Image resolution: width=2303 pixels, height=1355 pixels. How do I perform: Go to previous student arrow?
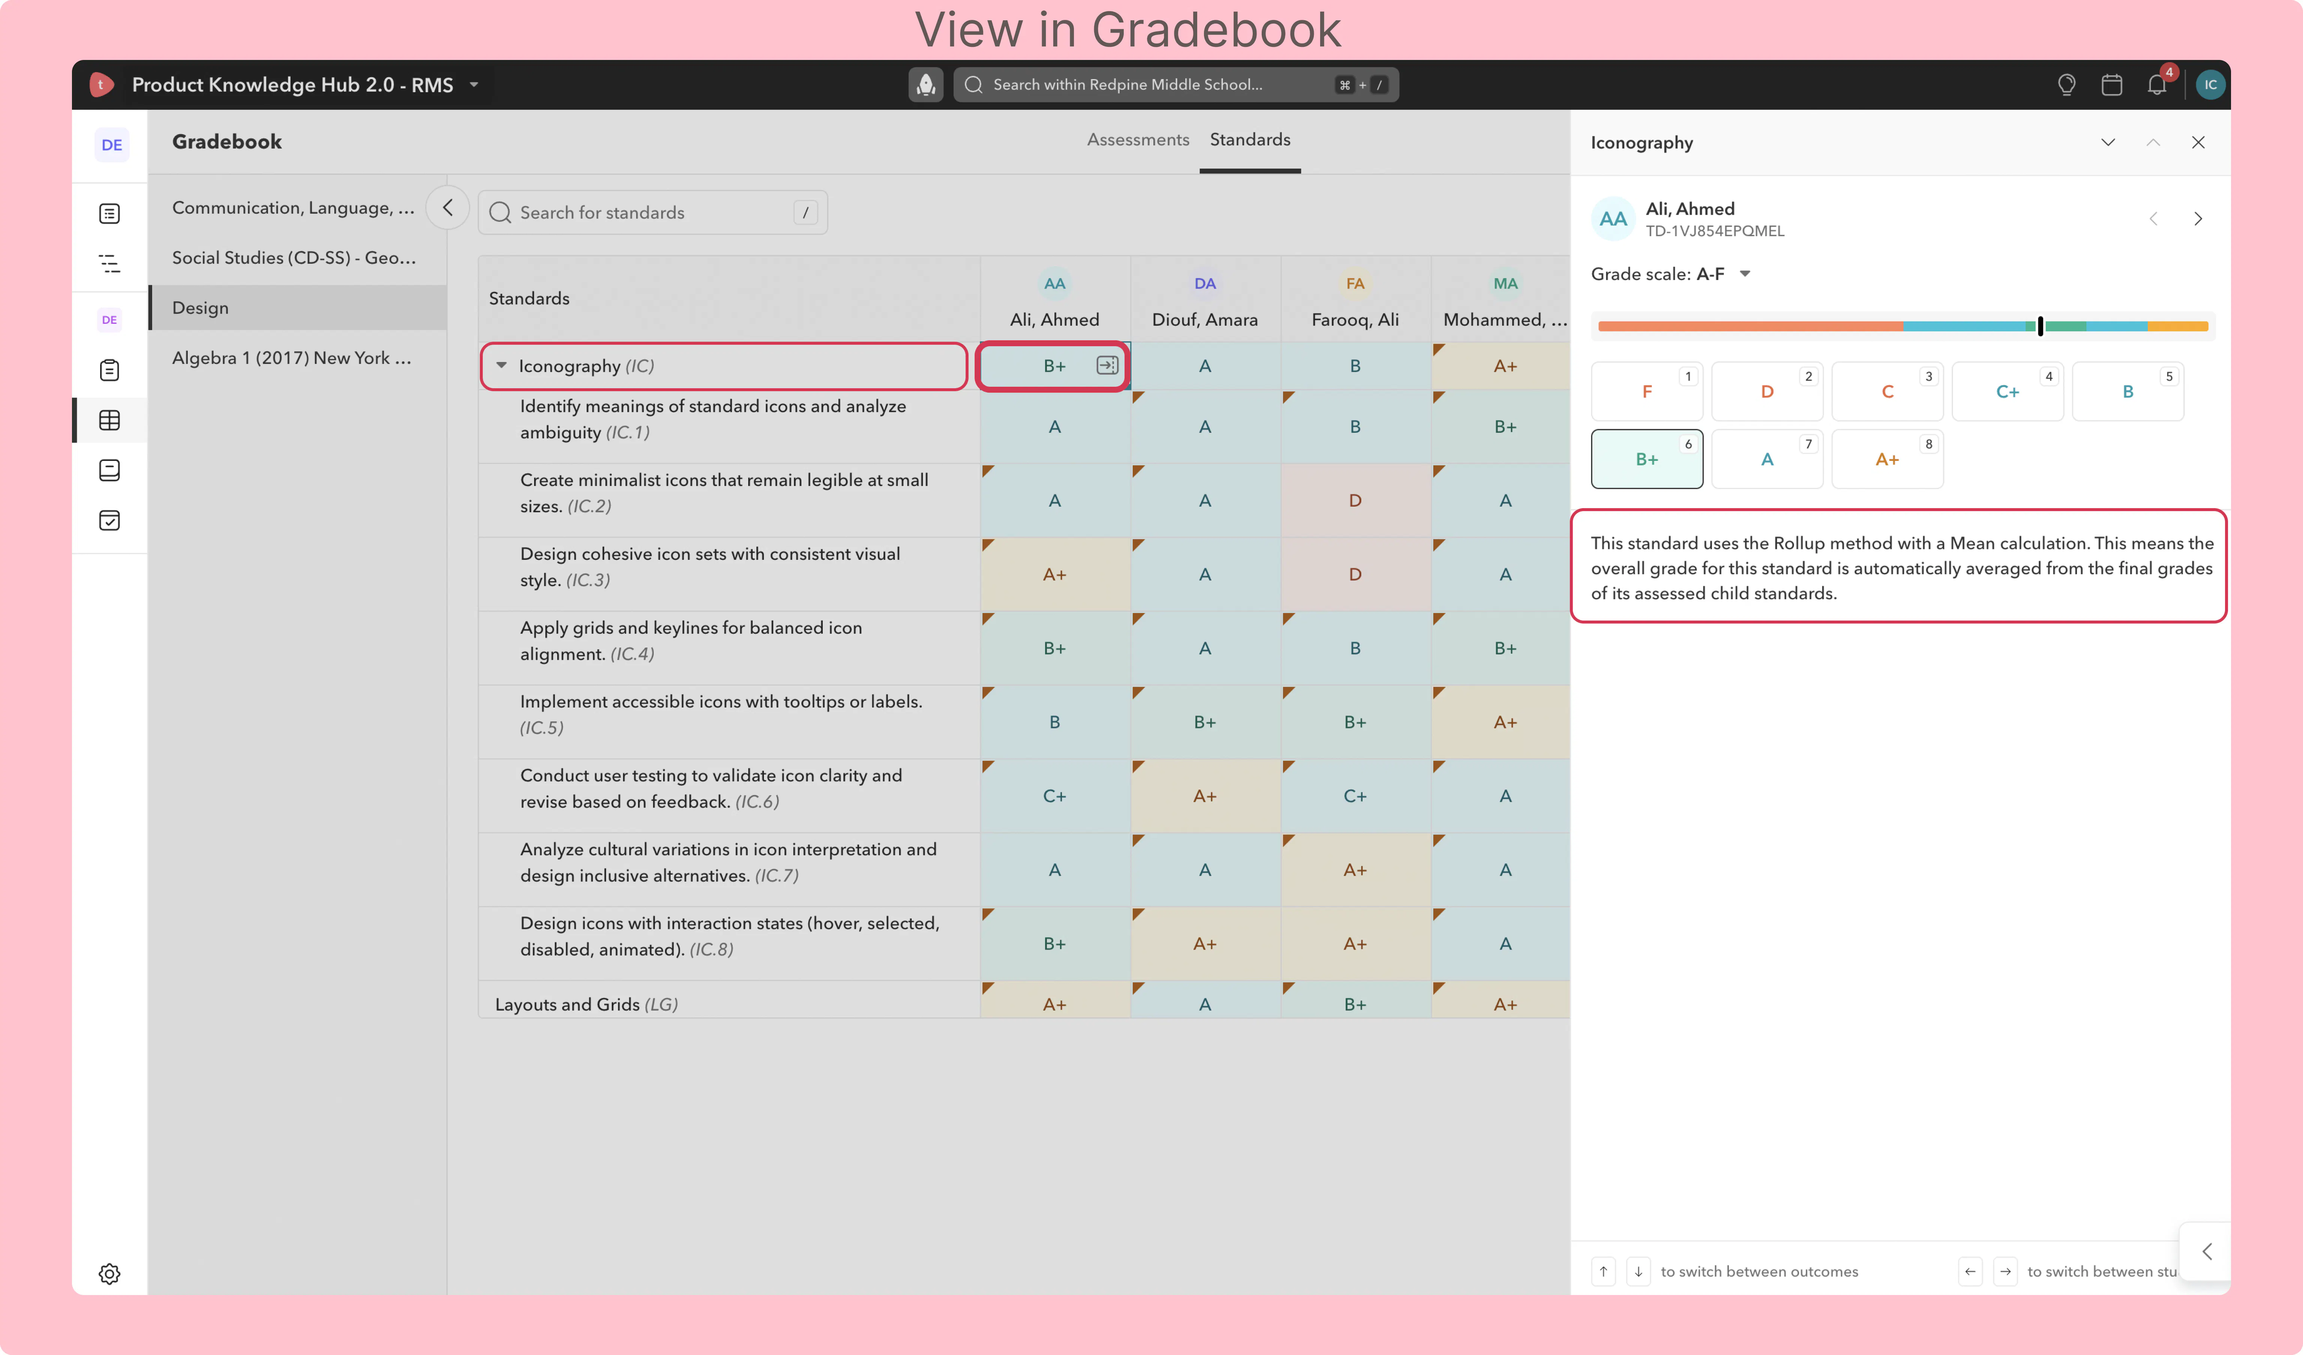click(2153, 219)
